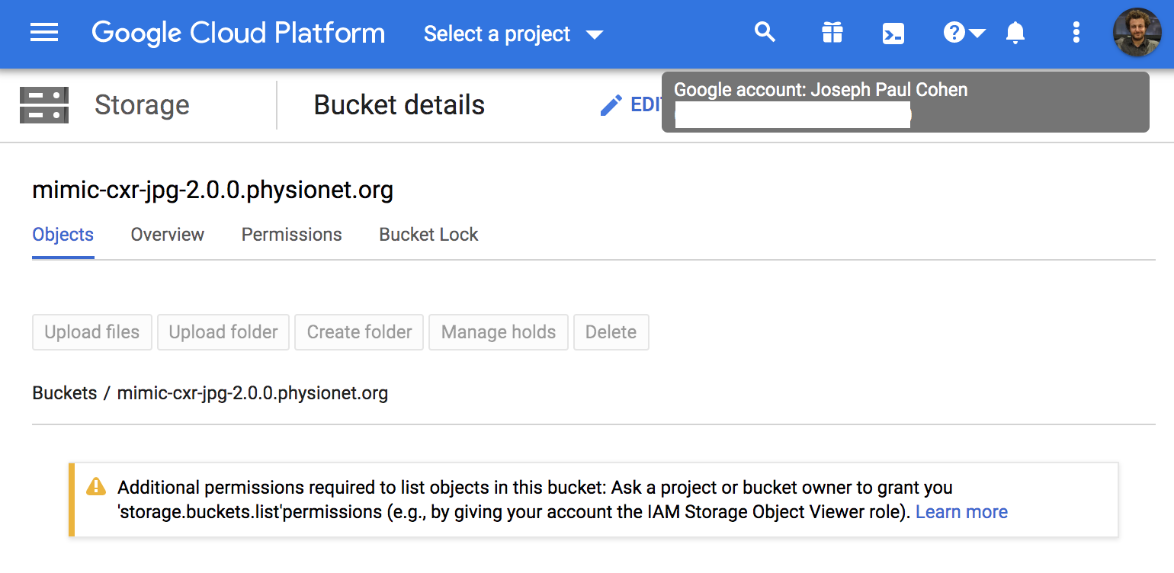Screen dimensions: 1174x573
Task: Select the Storage service icon
Action: 44,104
